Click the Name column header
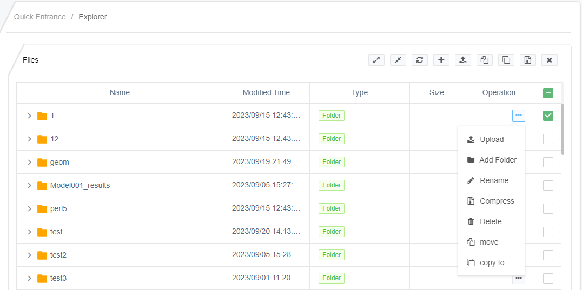 [x=120, y=92]
